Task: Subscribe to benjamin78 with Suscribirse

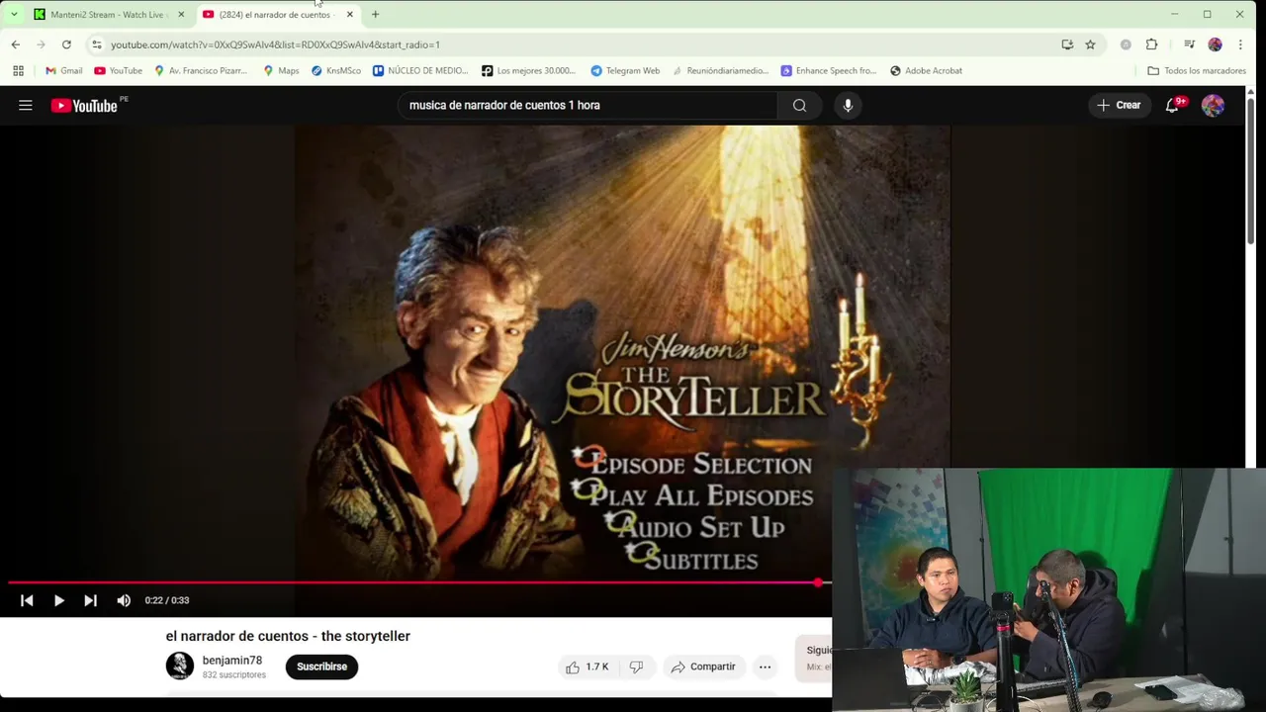Action: click(321, 667)
